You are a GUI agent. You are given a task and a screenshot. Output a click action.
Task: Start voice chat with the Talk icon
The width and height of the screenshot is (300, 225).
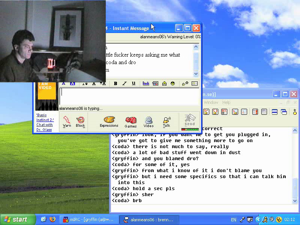(166, 122)
